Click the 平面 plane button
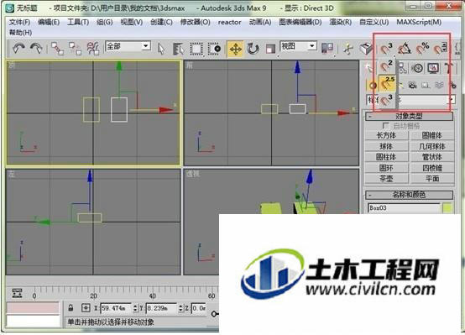The image size is (465, 335). click(x=431, y=179)
